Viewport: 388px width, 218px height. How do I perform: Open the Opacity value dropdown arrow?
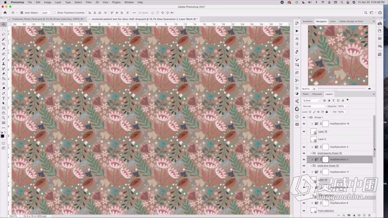click(x=347, y=106)
